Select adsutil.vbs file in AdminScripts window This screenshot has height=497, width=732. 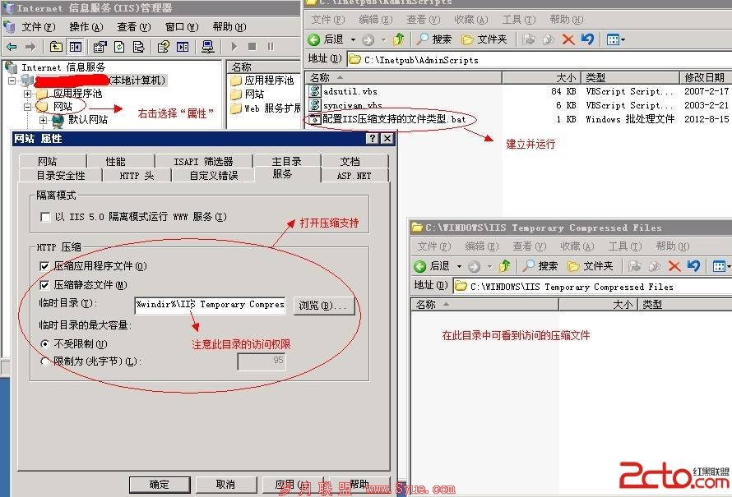click(350, 91)
